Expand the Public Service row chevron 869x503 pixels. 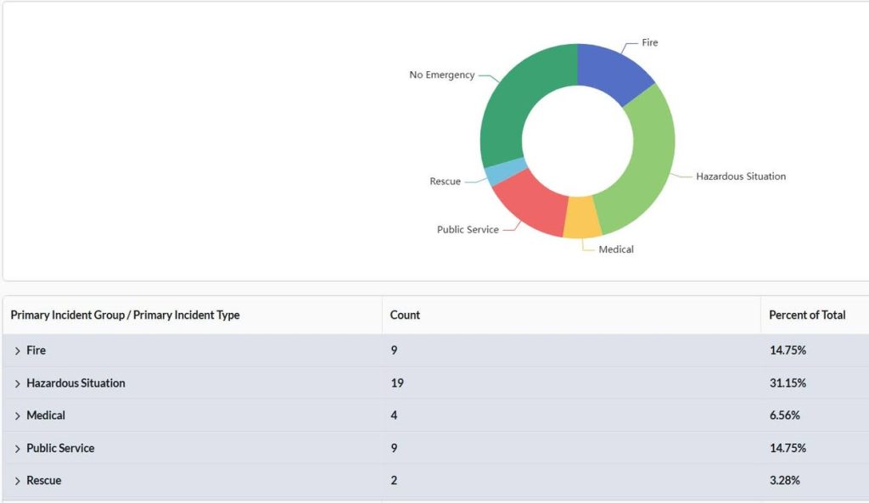click(17, 448)
